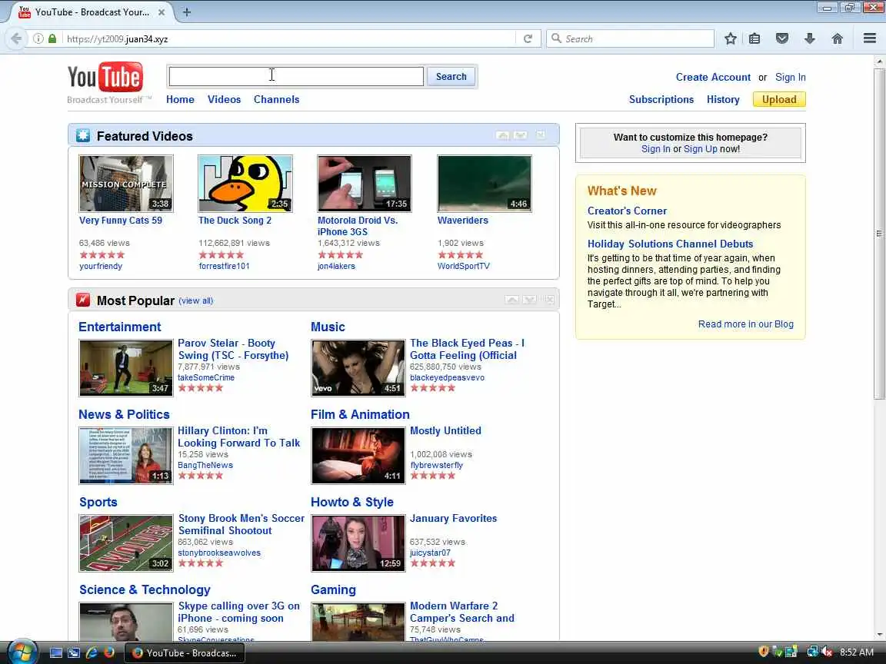
Task: Open viewing History
Action: click(723, 99)
